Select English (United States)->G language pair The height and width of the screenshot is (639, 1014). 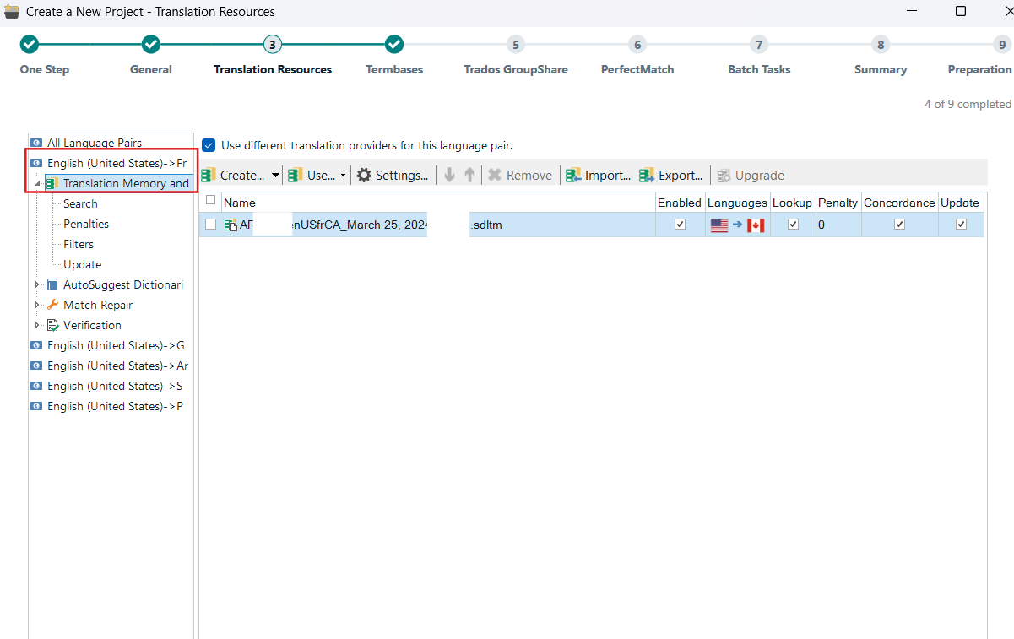tap(116, 345)
